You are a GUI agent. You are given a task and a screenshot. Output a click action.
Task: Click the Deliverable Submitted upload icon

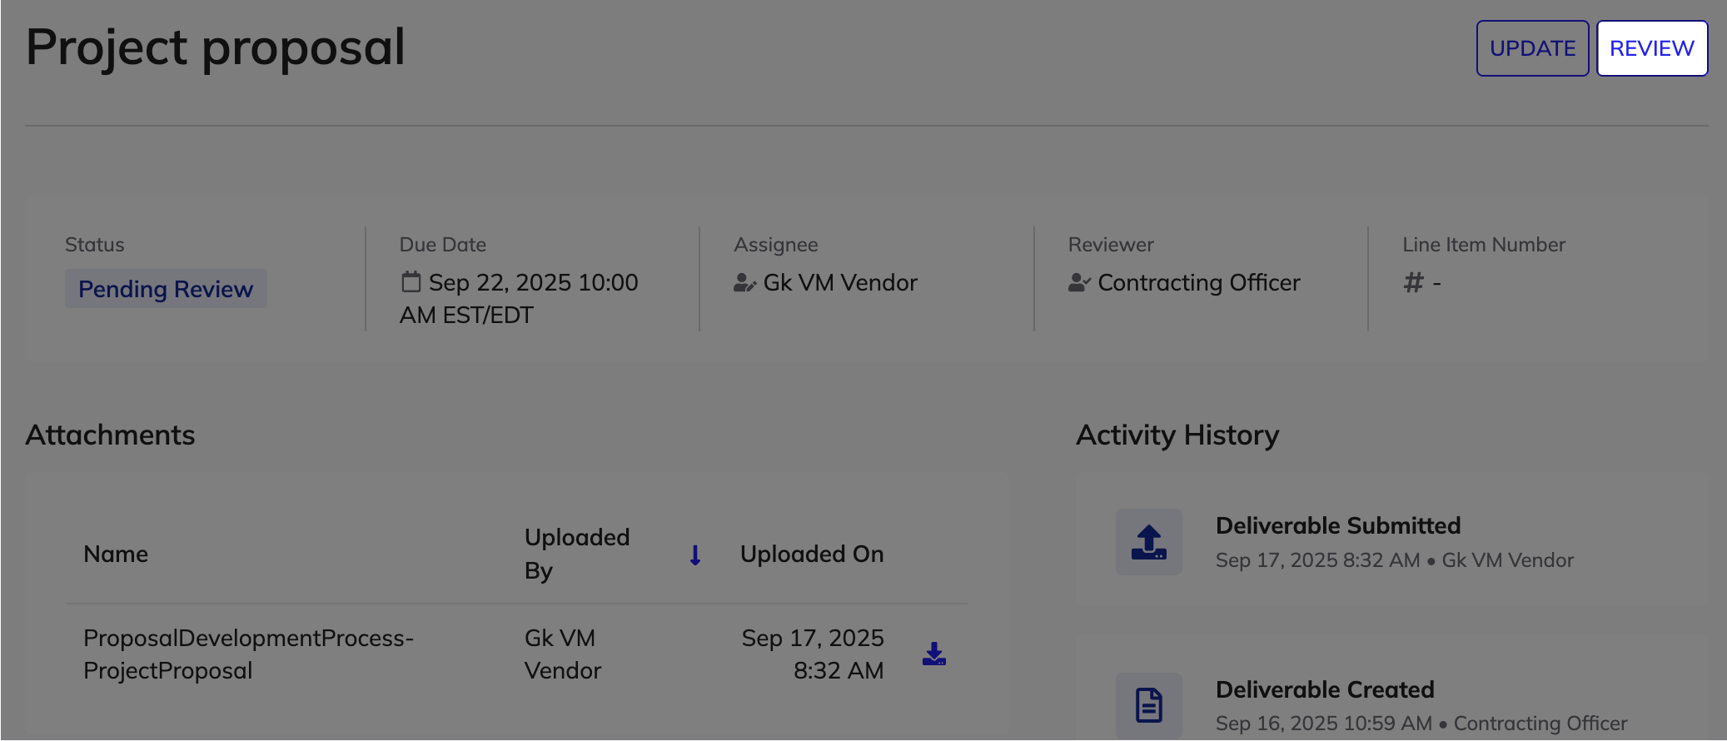(1149, 542)
